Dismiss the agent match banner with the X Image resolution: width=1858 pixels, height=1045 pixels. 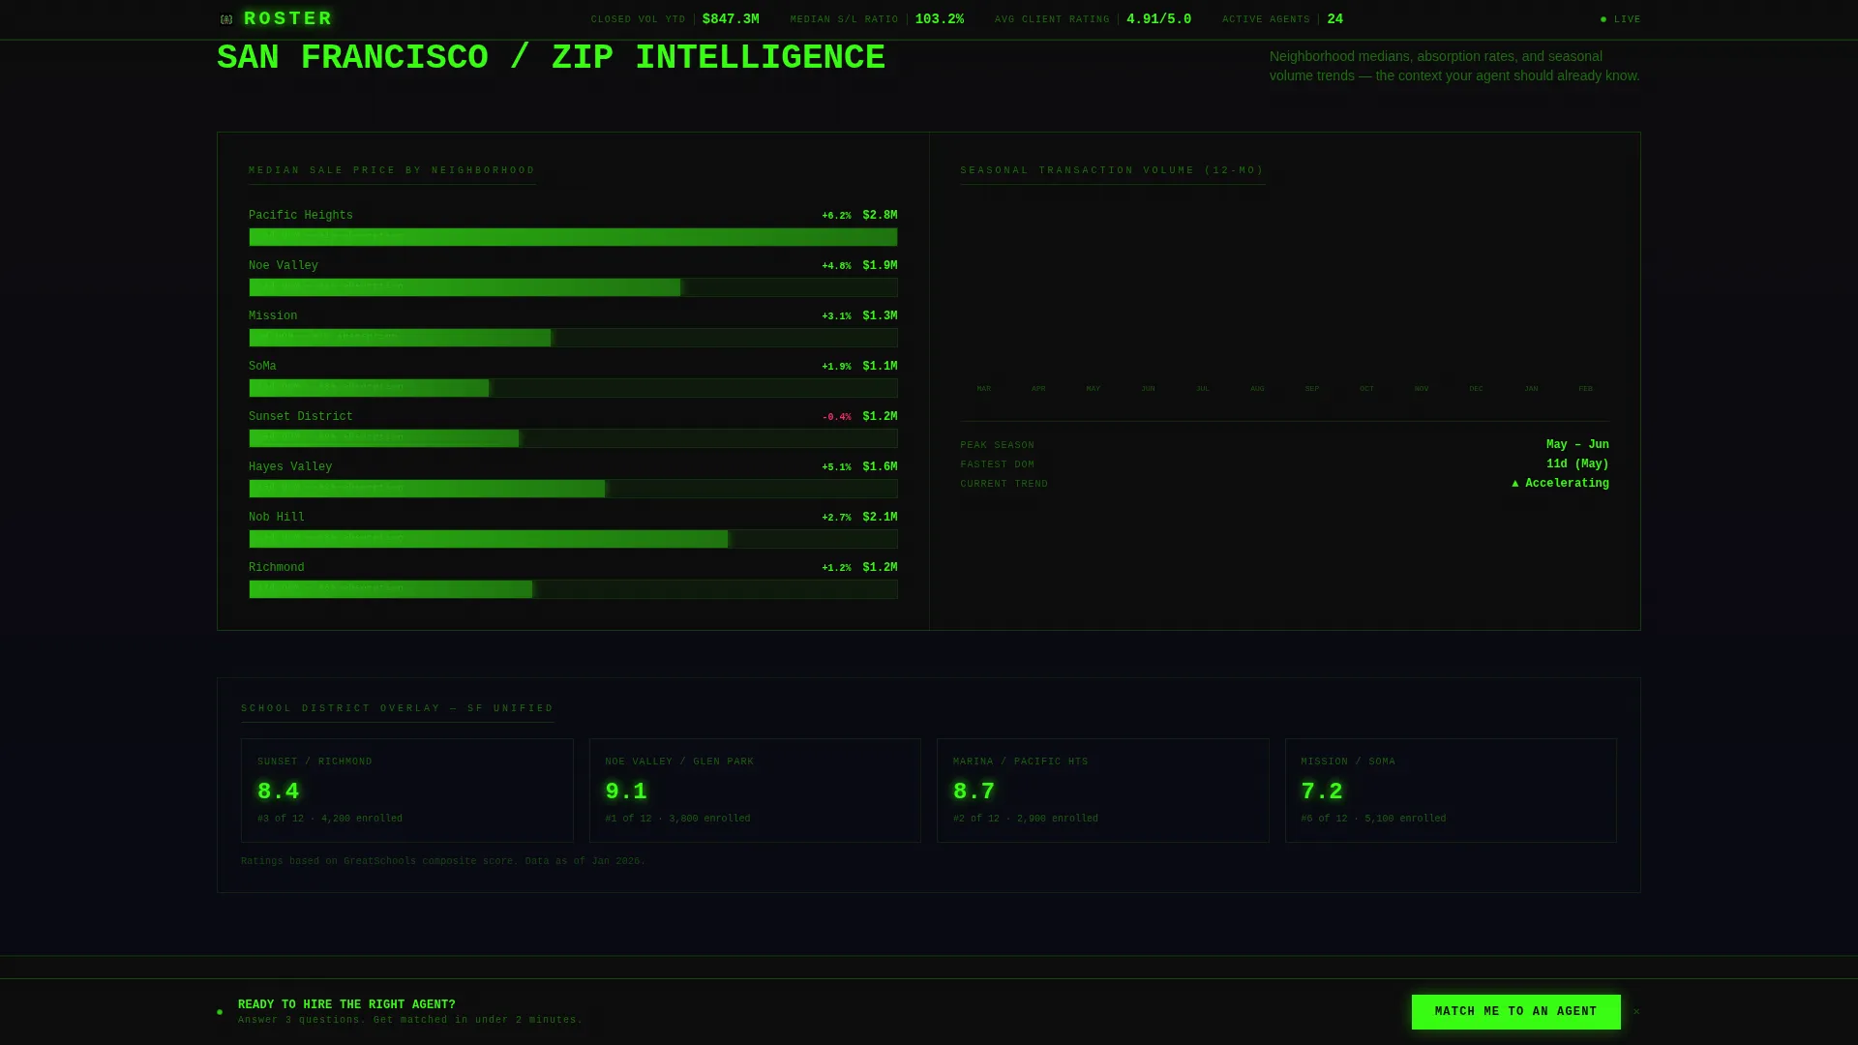1636,1012
